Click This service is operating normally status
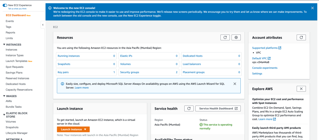Image resolution: width=319 pixels, height=140 pixels. pos(216,126)
